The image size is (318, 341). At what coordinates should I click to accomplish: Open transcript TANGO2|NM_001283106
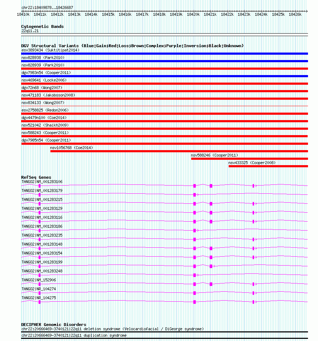(x=42, y=182)
